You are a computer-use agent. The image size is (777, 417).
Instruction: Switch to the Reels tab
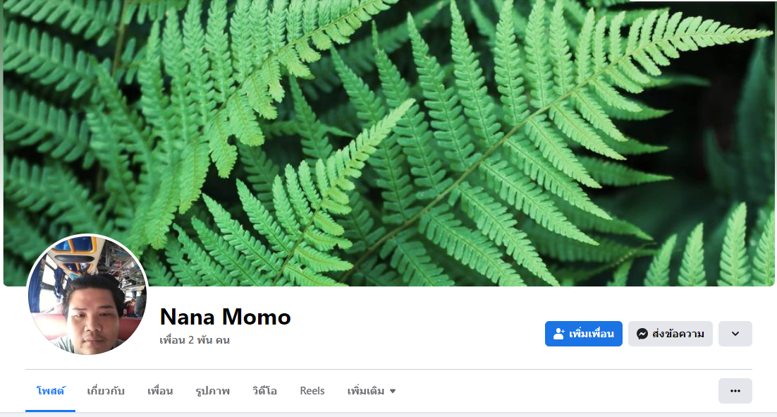click(x=312, y=391)
